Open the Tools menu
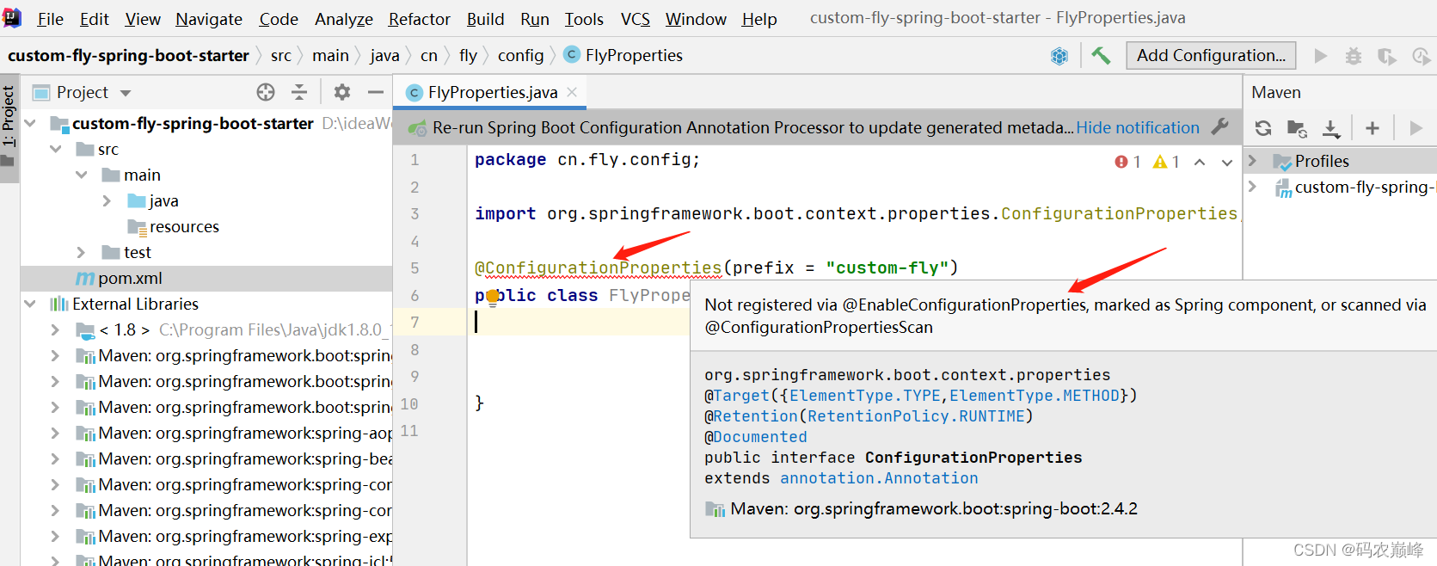 pos(584,19)
